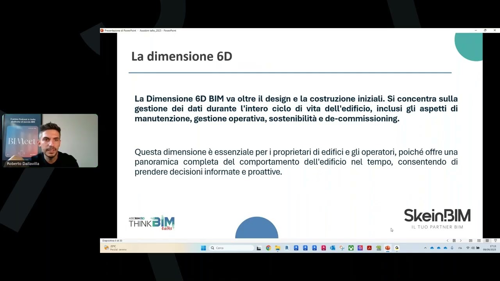
Task: Switch to Normal view in the status bar
Action: click(471, 240)
